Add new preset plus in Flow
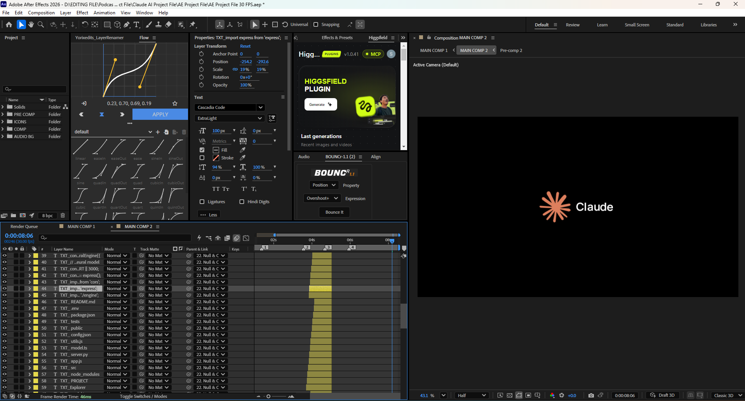Screen dimensions: 745x401 pyautogui.click(x=158, y=132)
